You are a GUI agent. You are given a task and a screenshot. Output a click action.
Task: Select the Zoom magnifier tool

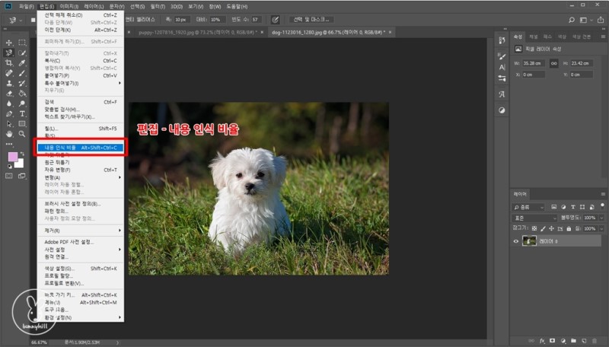22,134
